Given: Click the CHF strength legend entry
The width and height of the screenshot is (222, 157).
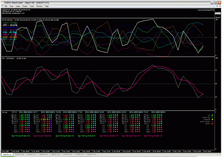Looking at the screenshot, I should click(10, 28).
